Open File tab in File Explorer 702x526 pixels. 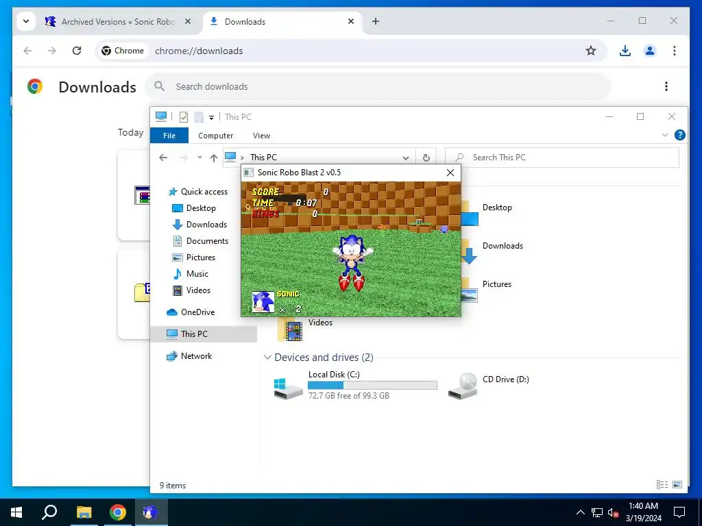tap(169, 136)
